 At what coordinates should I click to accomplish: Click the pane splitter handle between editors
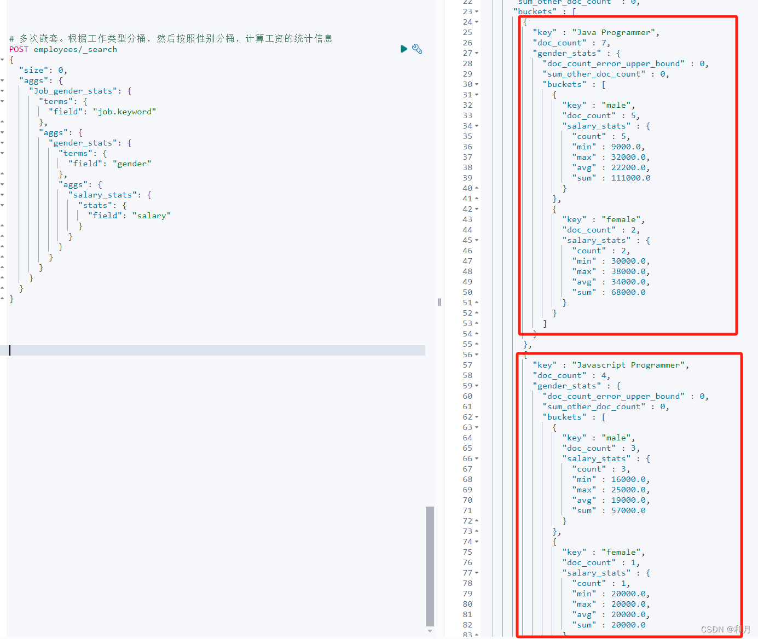(439, 302)
